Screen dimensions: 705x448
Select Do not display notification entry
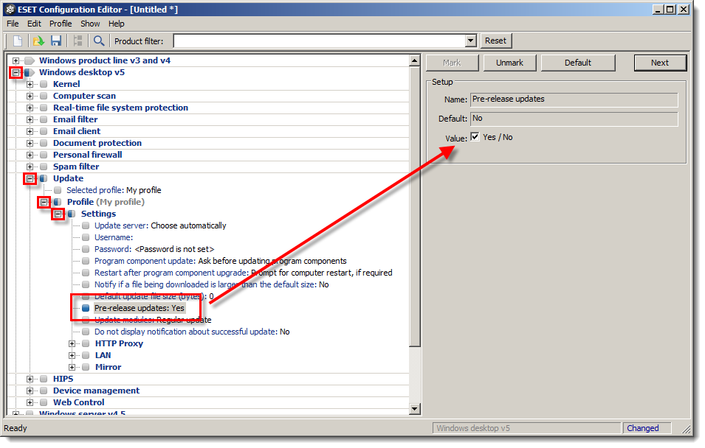click(192, 332)
